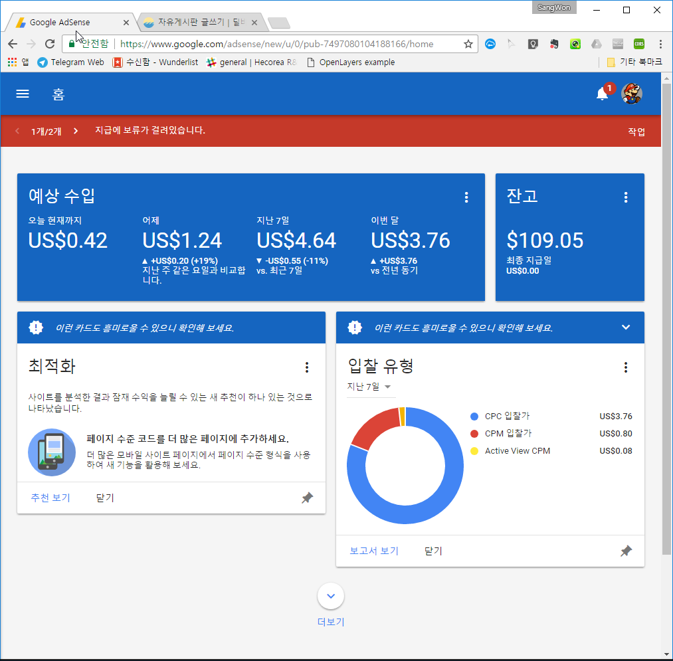The height and width of the screenshot is (661, 673).
Task: Click 추천 보기 link
Action: point(50,498)
